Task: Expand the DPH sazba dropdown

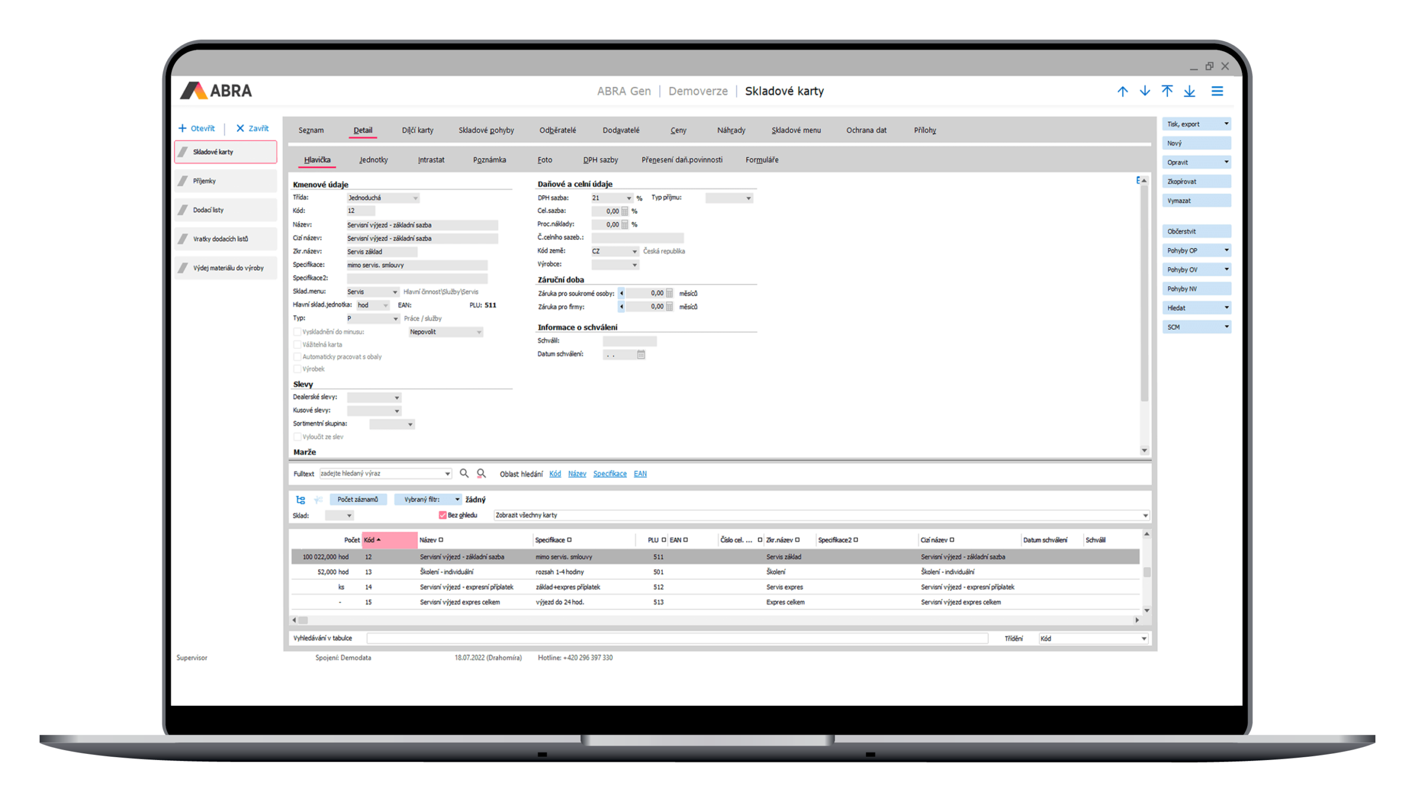Action: click(x=628, y=198)
